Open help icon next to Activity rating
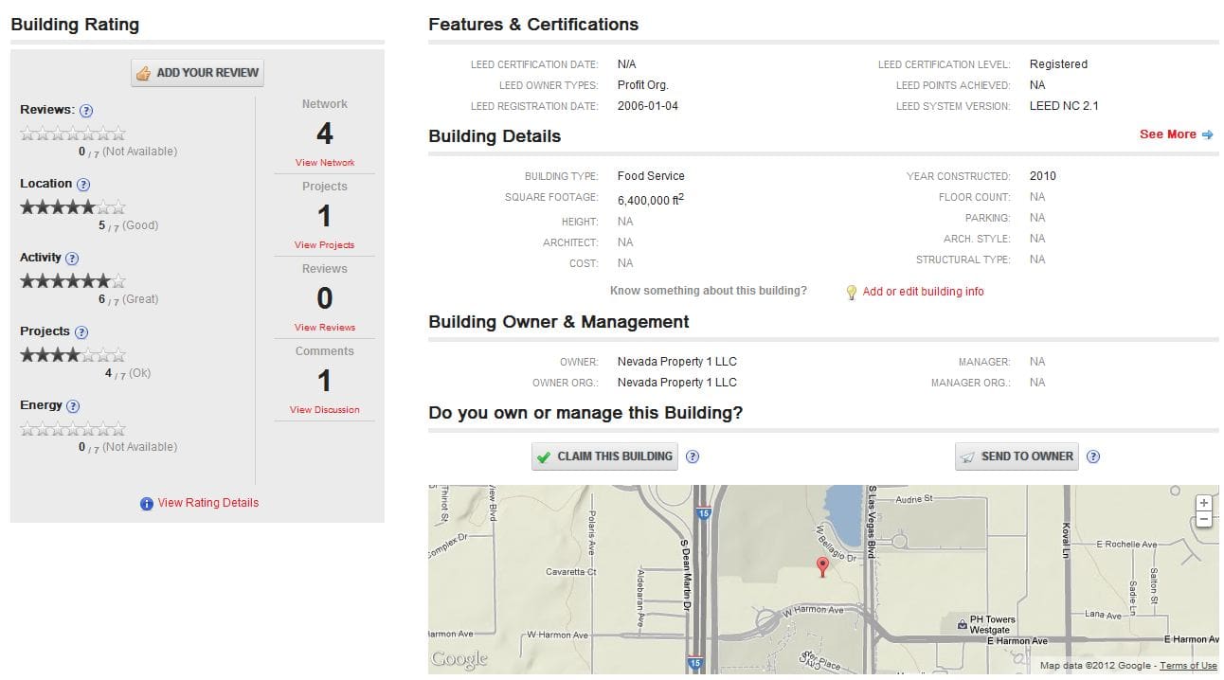Screen dimensions: 1224x680 [72, 259]
